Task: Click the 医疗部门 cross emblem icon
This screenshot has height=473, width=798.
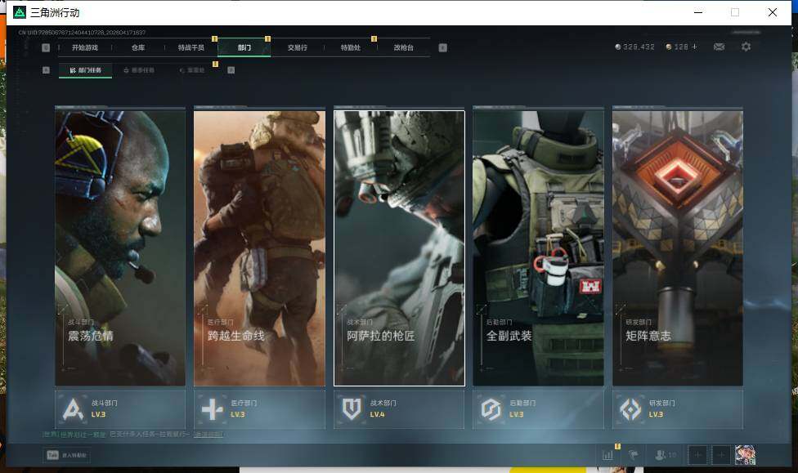Action: click(213, 409)
